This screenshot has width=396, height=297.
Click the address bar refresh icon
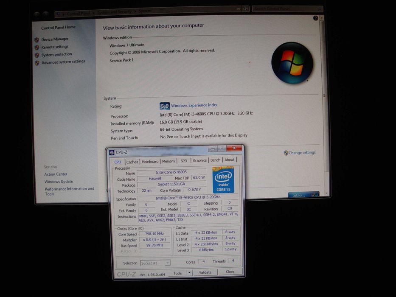tap(245, 9)
